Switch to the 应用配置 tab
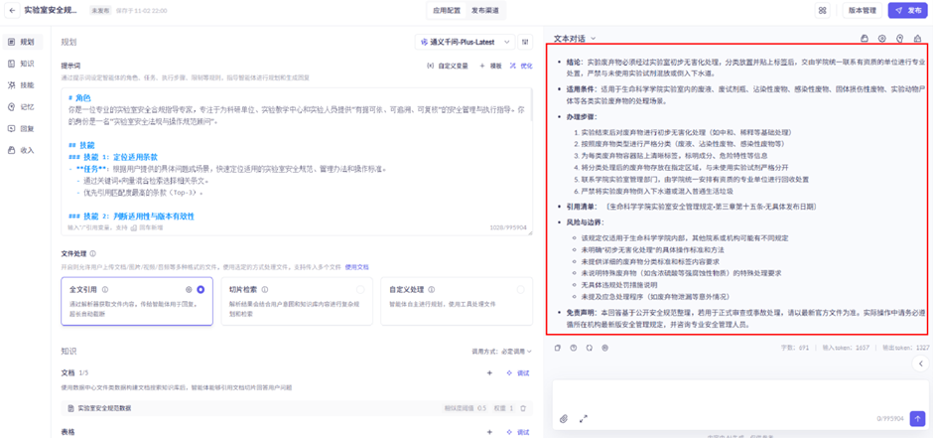The image size is (933, 438). click(447, 11)
